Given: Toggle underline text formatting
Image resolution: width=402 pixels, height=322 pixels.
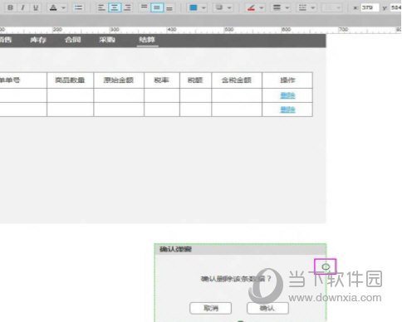Looking at the screenshot, I should point(36,7).
